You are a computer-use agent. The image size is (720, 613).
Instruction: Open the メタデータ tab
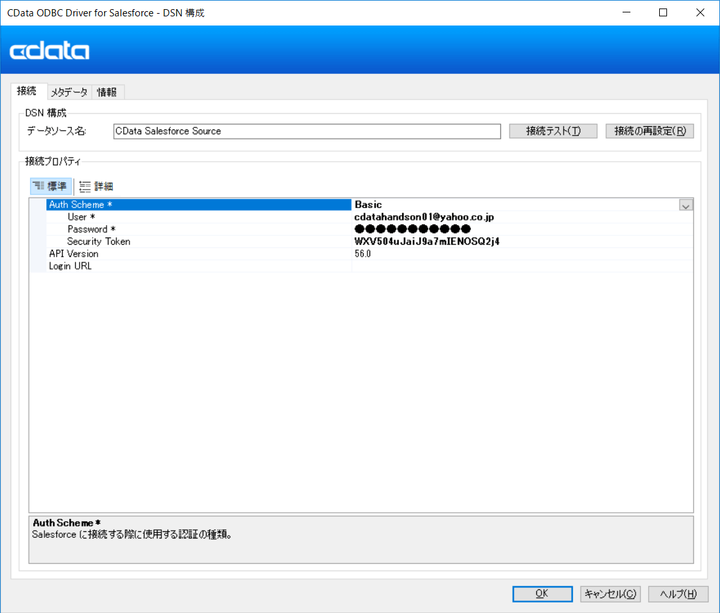coord(69,92)
